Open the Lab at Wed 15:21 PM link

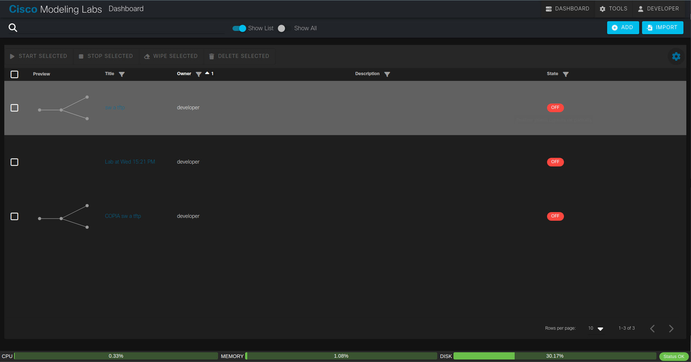tap(130, 162)
